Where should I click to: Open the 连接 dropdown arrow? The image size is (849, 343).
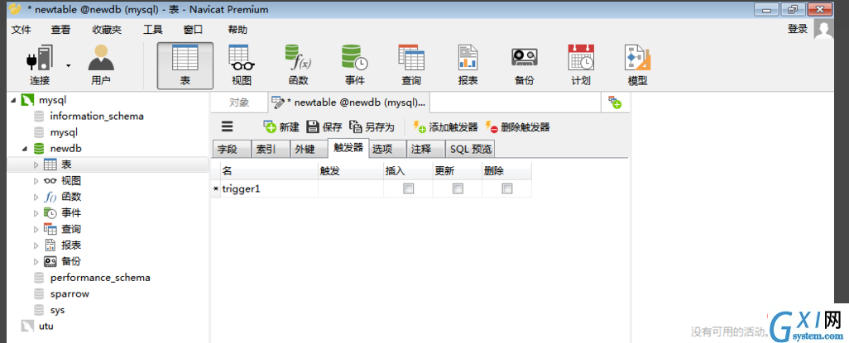68,66
